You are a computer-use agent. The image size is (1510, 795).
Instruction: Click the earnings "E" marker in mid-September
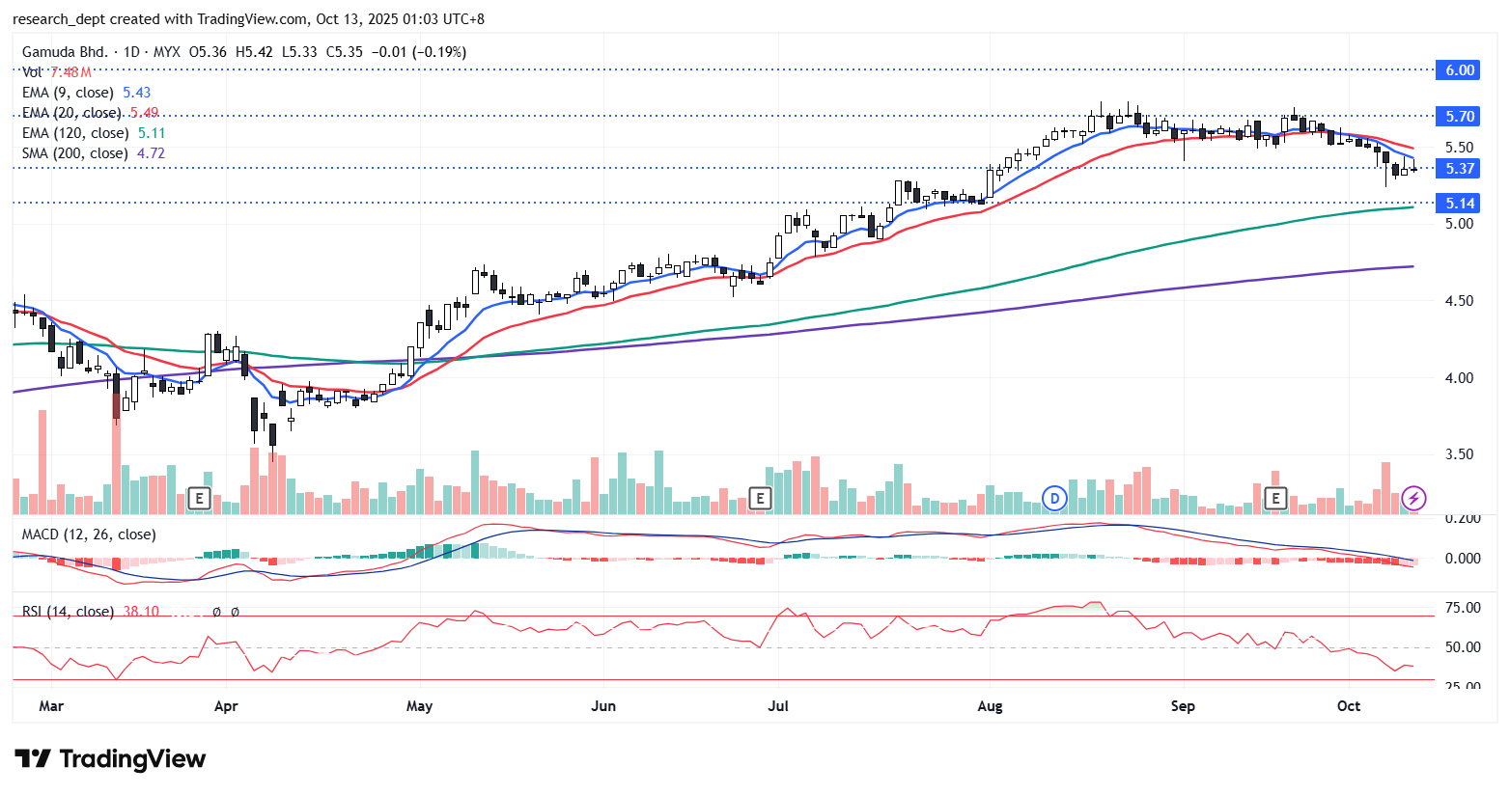pyautogui.click(x=1276, y=498)
